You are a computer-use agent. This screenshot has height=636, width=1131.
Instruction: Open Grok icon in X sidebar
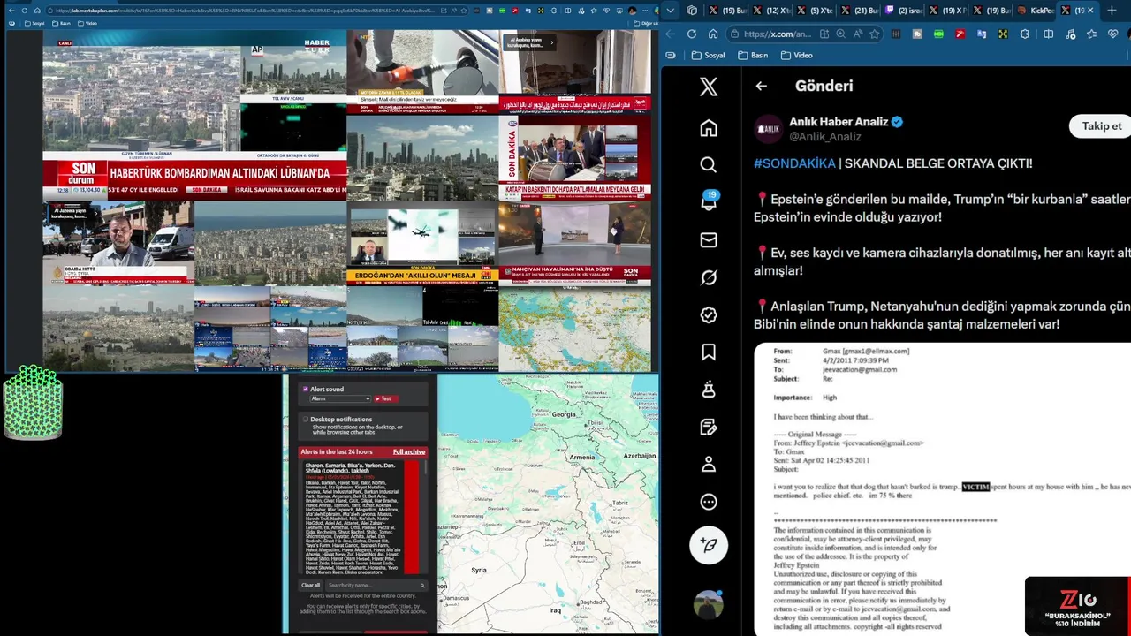(709, 277)
